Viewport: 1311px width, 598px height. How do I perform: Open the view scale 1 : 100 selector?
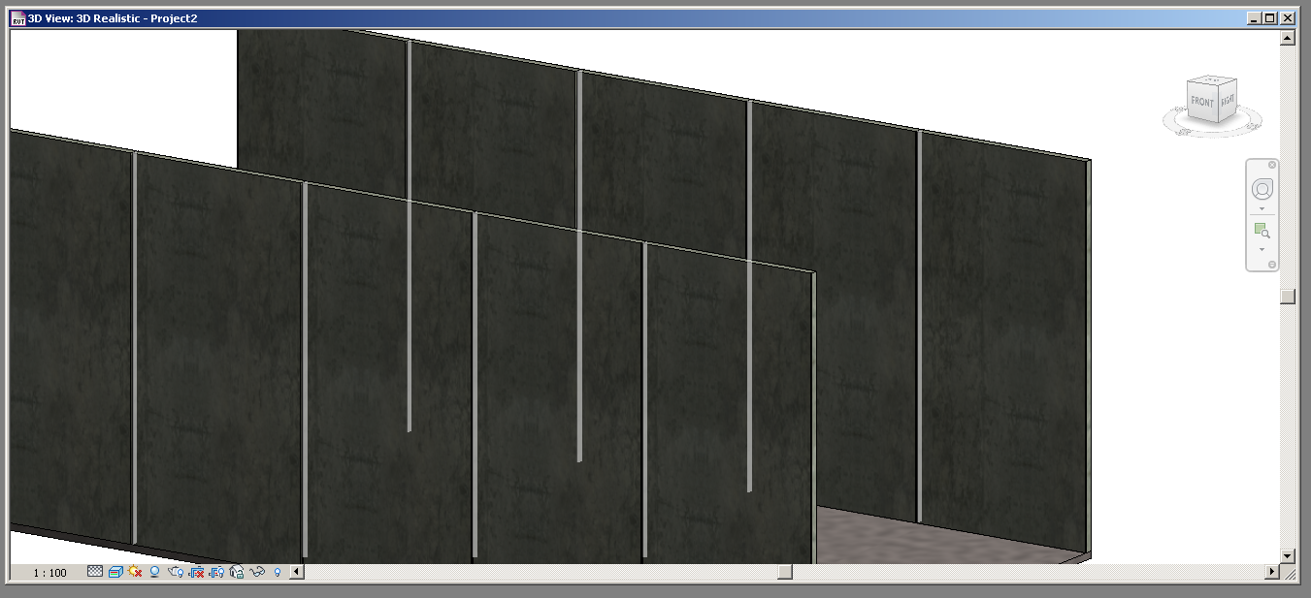[50, 573]
